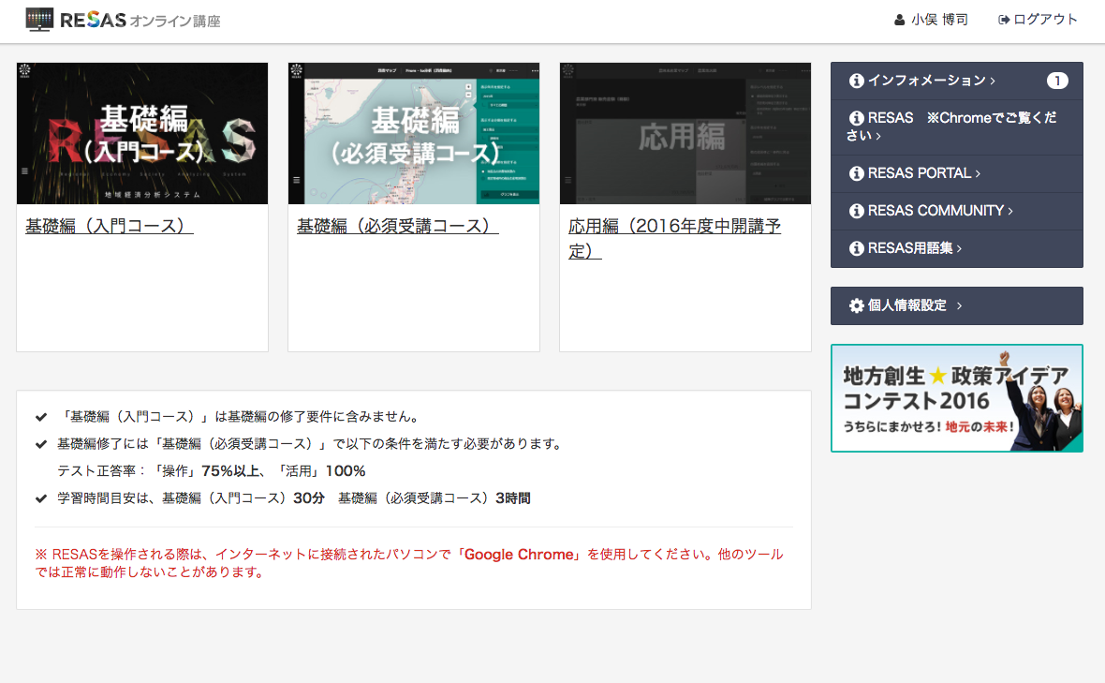Click the info icon beside RESAS COMMUNITY
This screenshot has height=683, width=1105.
[x=856, y=211]
